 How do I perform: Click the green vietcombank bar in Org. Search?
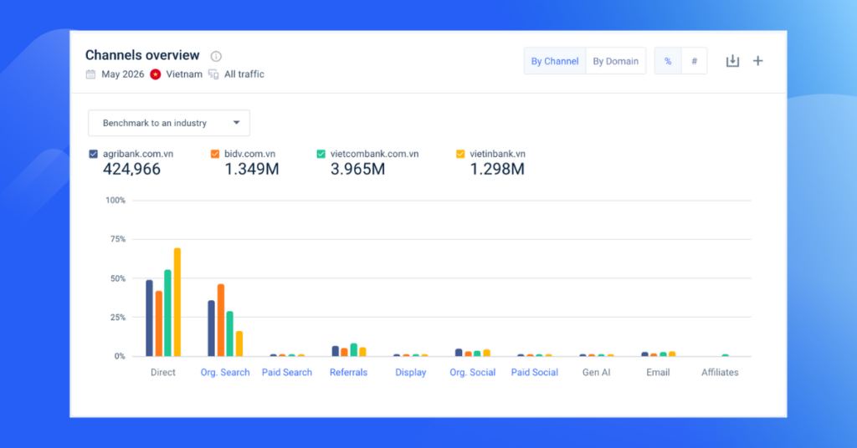[230, 334]
